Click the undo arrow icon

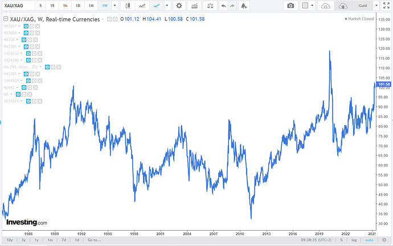point(223,6)
